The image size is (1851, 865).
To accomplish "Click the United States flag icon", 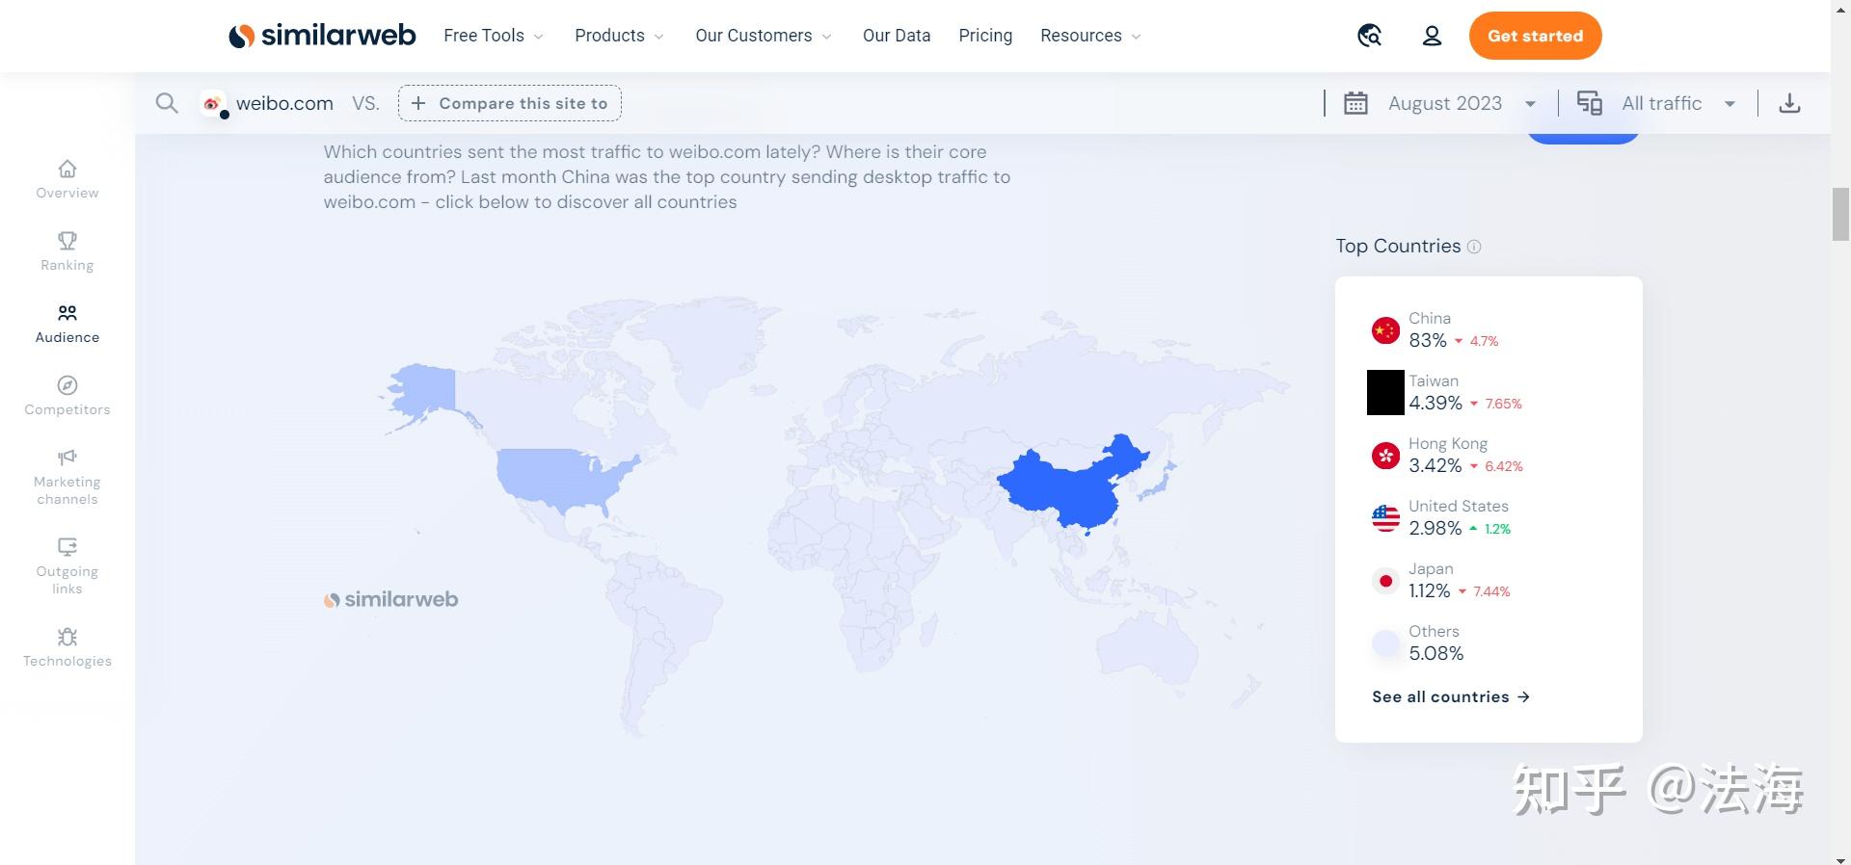I will click(x=1385, y=518).
